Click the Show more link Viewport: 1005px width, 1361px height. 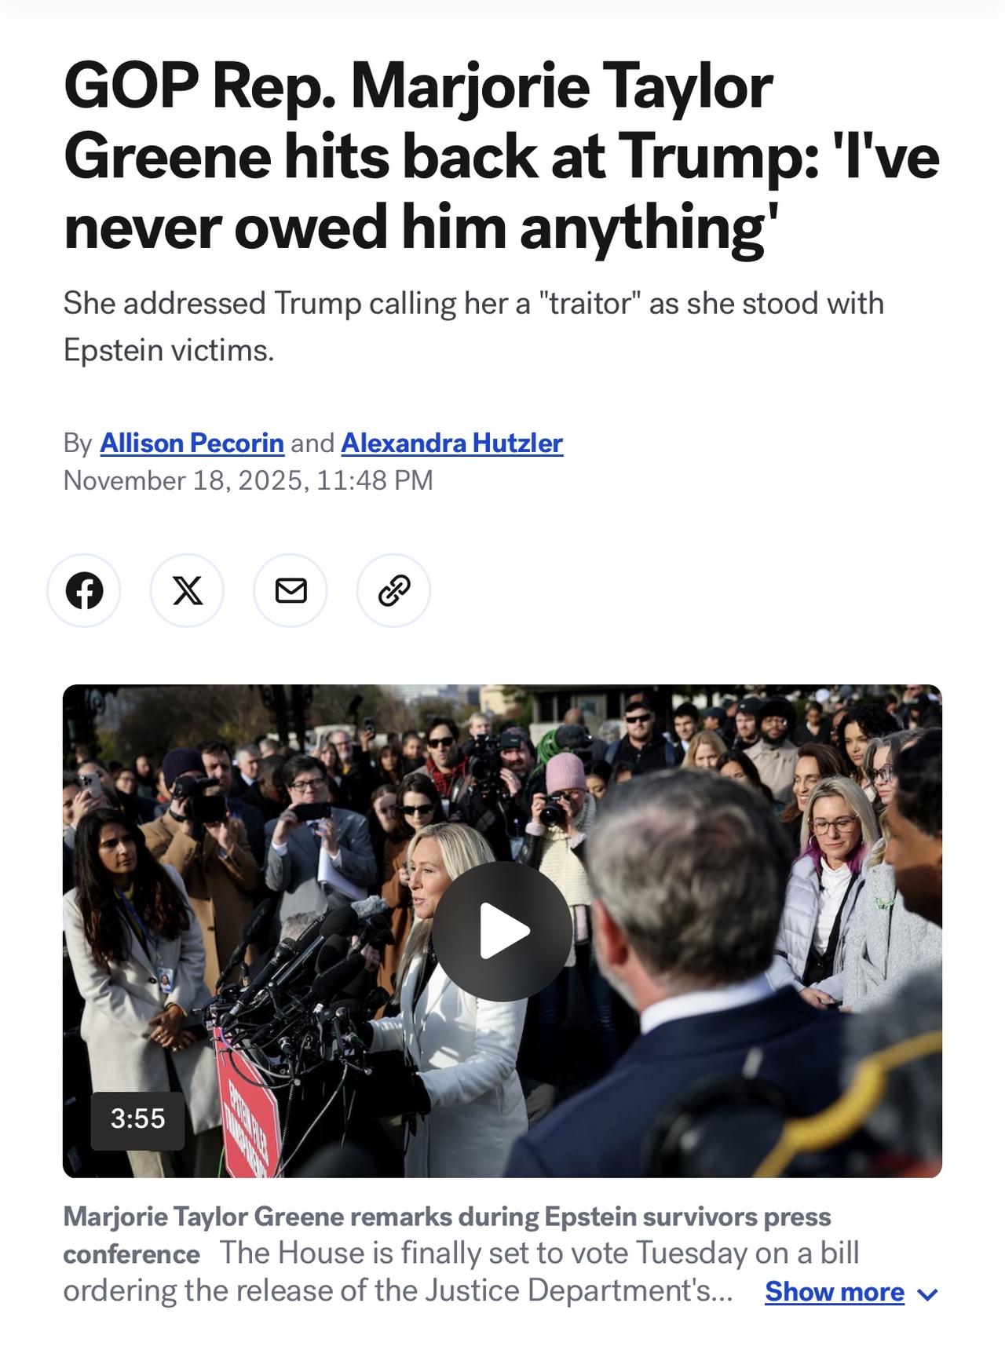[x=835, y=1292]
